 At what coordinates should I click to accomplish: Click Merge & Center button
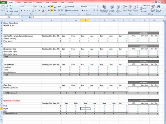[71, 10]
